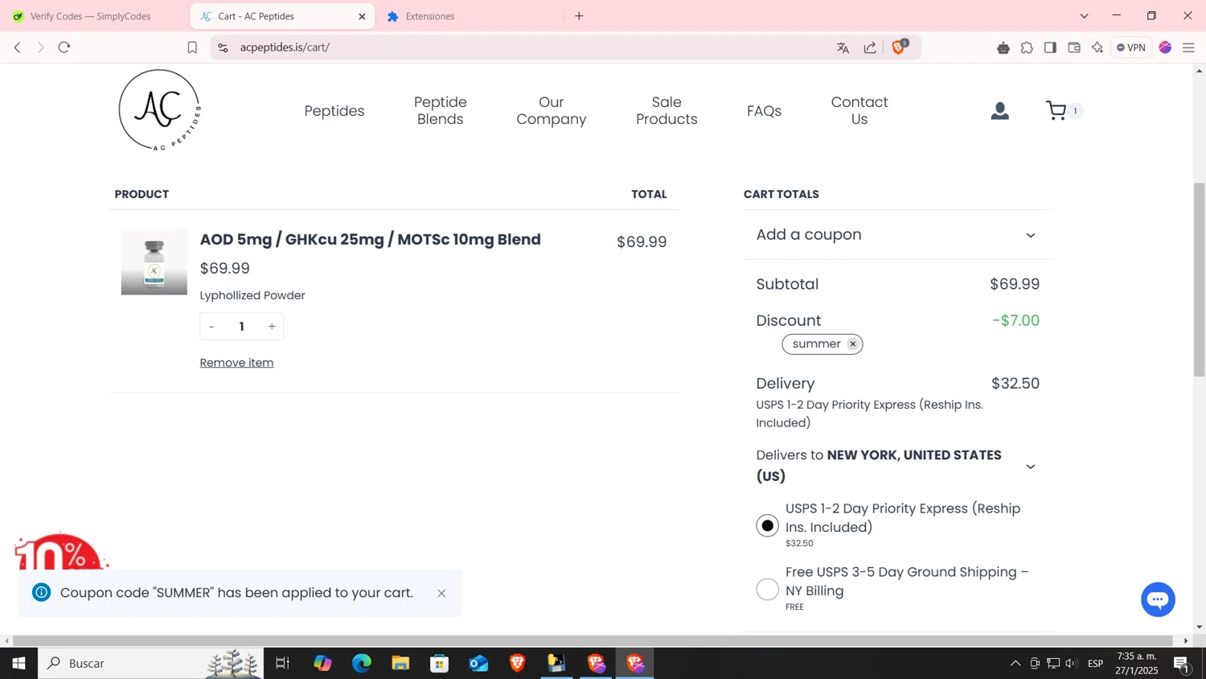Open the browser profile avatar
Screen dimensions: 1206x679
tap(1165, 47)
